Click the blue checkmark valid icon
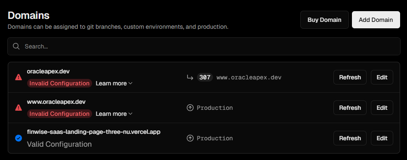This screenshot has width=407, height=160. coord(18,138)
